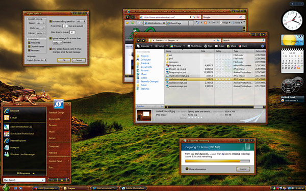
Task: Open the Speed dropdown in Agent Speech
Action: click(x=41, y=23)
